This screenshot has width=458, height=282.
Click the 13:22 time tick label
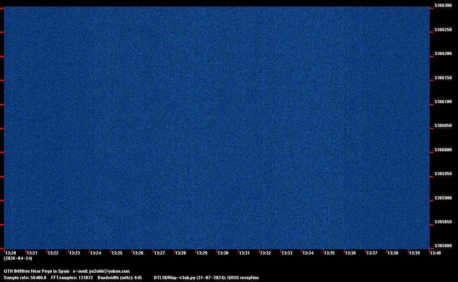(53, 253)
